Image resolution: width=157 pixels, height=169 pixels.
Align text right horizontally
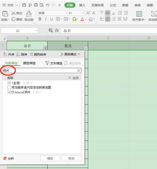coord(114,19)
